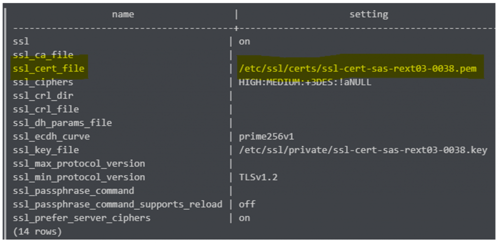Click the "setting" column header
This screenshot has height=243, width=500.
[369, 15]
